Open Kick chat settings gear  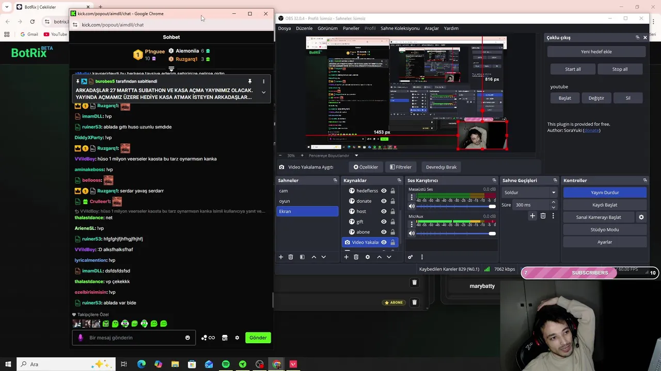tap(237, 338)
